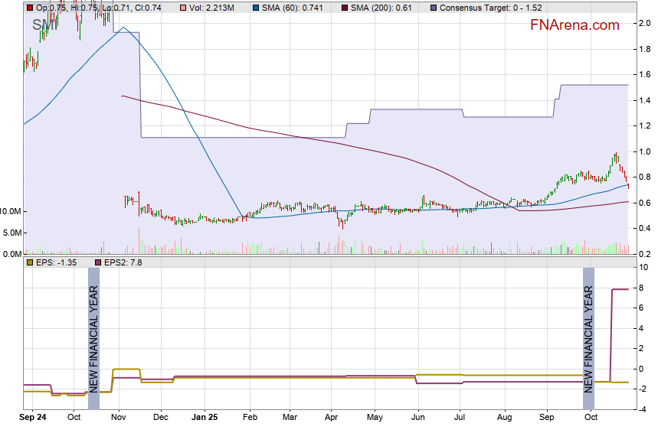This screenshot has height=433, width=658.
Task: Click the Jan 25 date axis label
Action: tap(205, 418)
